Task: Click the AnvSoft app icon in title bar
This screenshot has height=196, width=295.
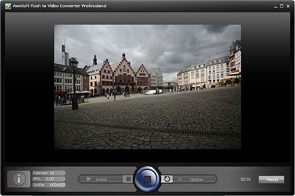Action: tap(8, 6)
